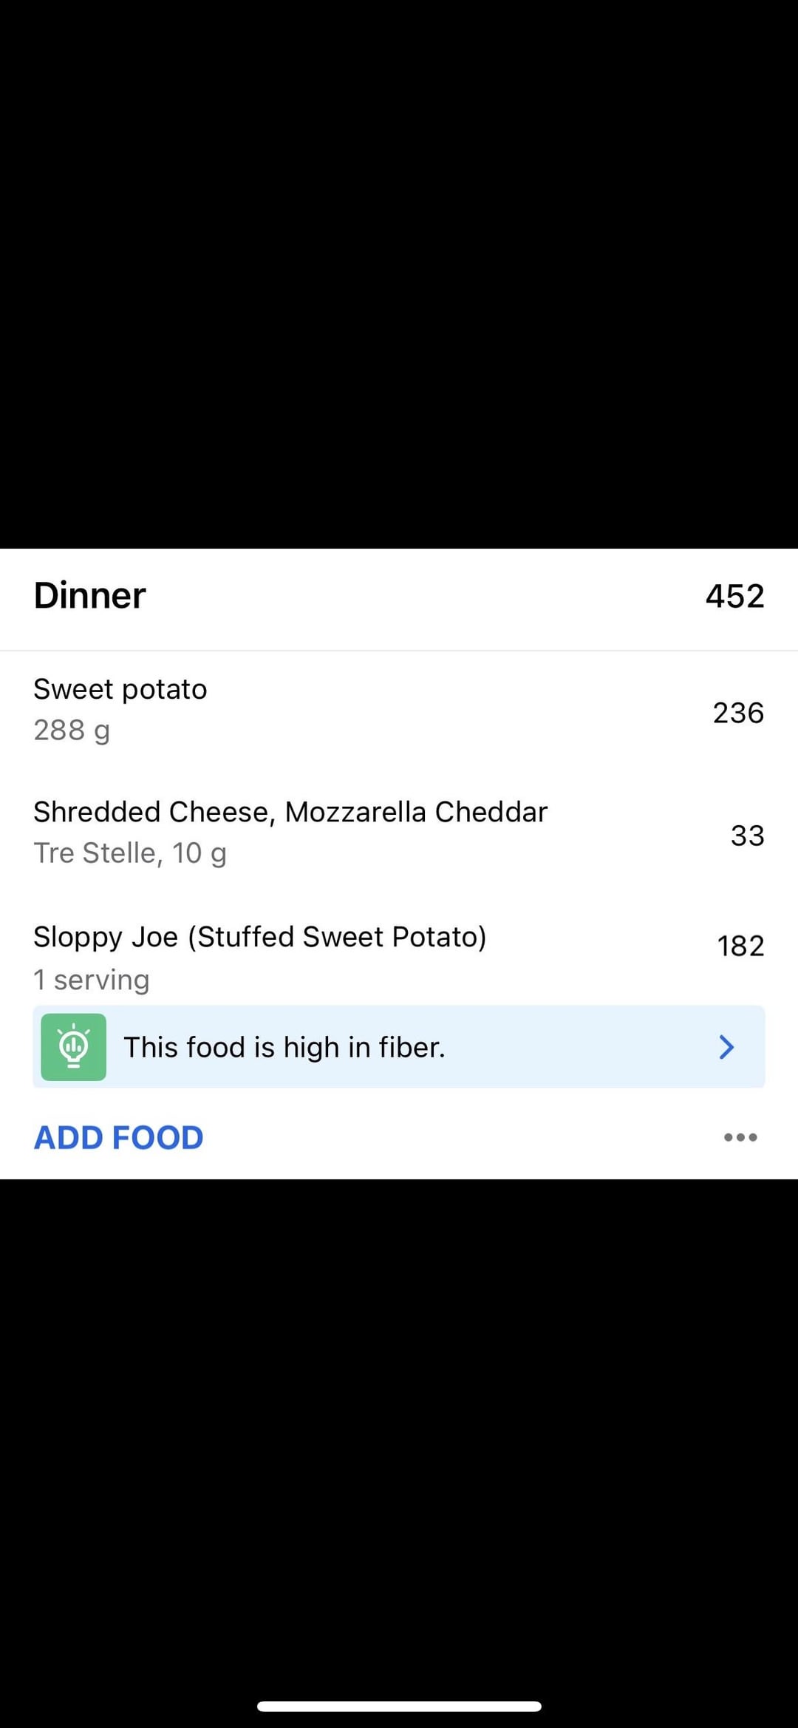The width and height of the screenshot is (798, 1728).
Task: Tap the Dinner total of 452 calories
Action: [734, 596]
